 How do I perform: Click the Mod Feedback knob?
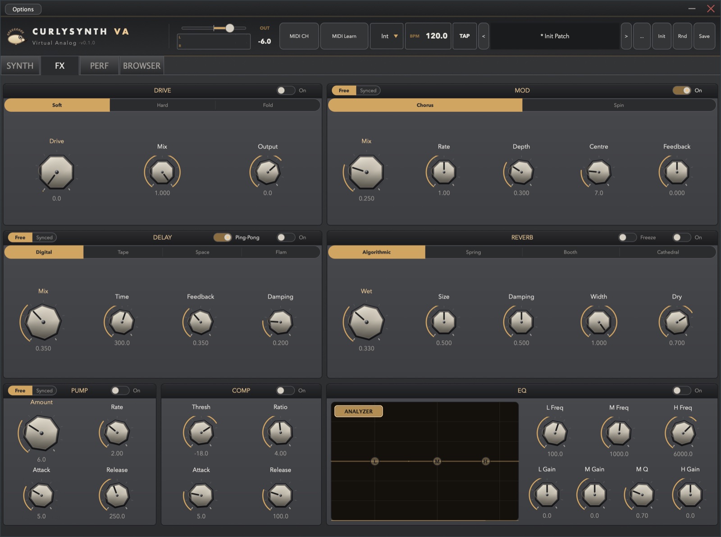tap(677, 172)
